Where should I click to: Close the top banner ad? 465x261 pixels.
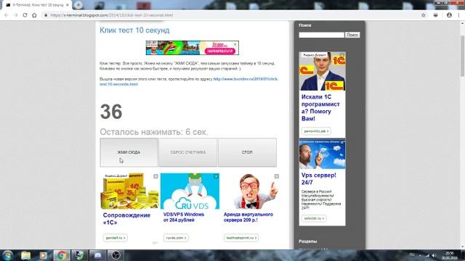pos(235,44)
